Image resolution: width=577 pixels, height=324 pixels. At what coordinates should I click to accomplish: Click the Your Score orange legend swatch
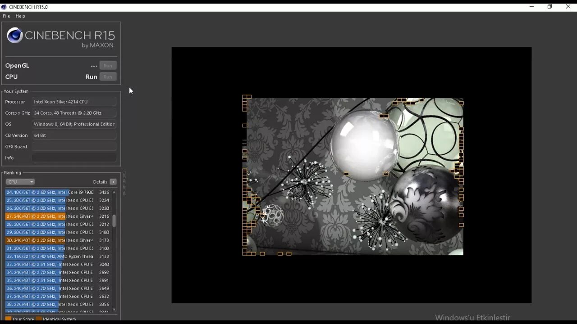[8, 319]
